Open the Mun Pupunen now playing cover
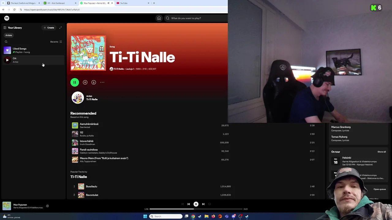 [x=7, y=206]
